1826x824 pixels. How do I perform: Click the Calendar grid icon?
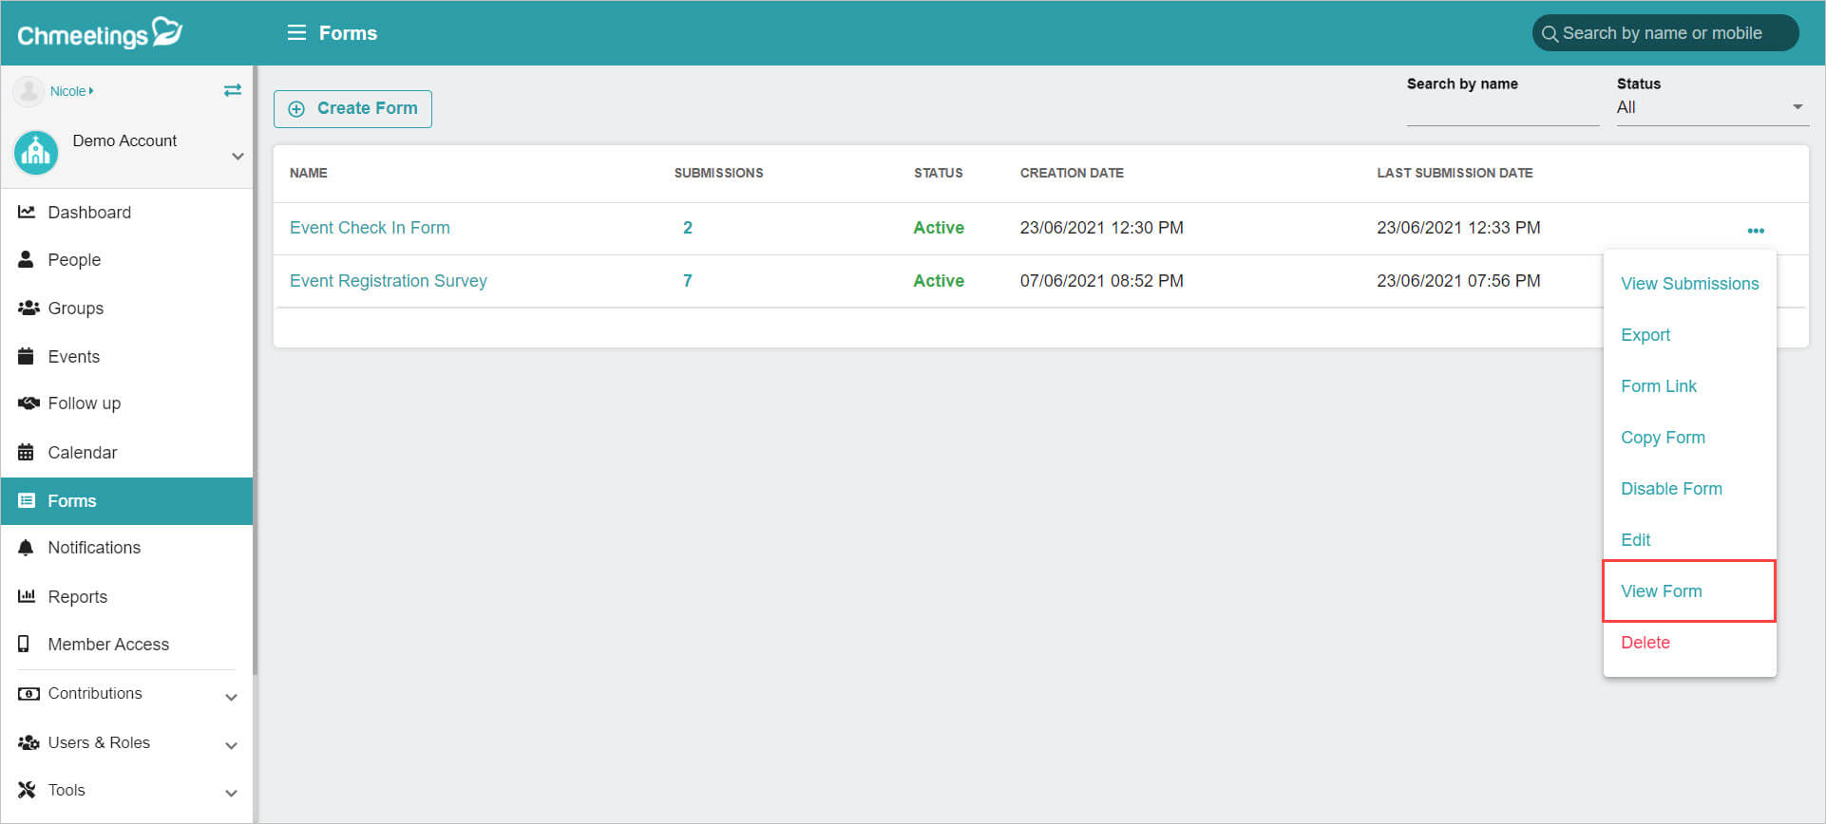26,452
